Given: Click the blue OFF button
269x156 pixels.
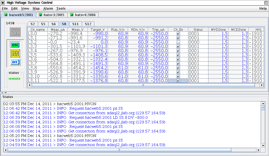Looking at the screenshot, I should (x=15, y=62).
